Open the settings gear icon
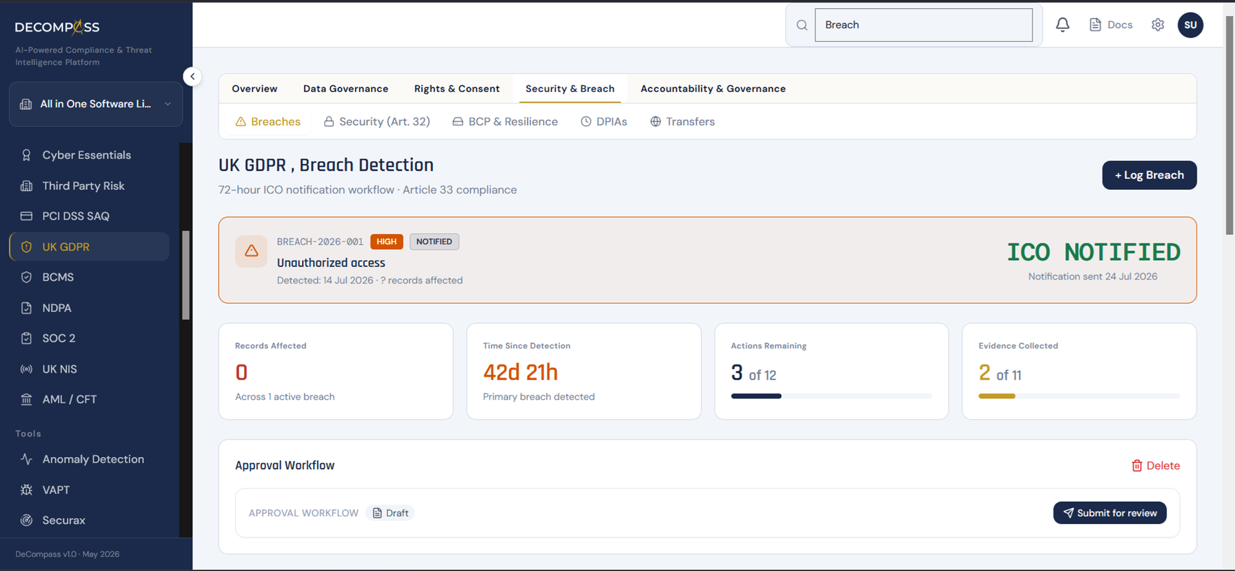 [1158, 25]
